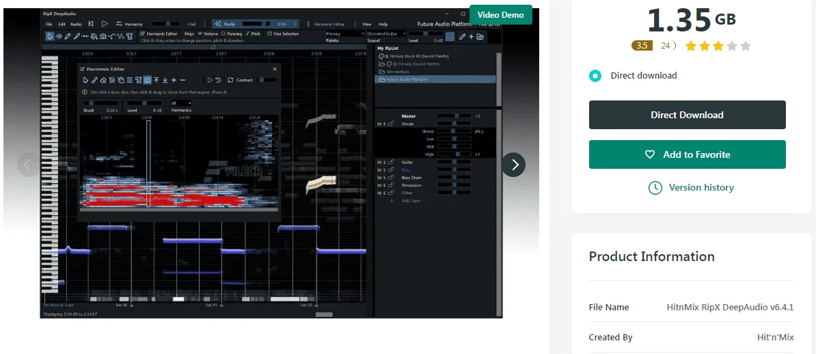Screen dimensions: 816x354
Task: Click the play icon in Harmonic Editor dialog
Action: pyautogui.click(x=210, y=80)
